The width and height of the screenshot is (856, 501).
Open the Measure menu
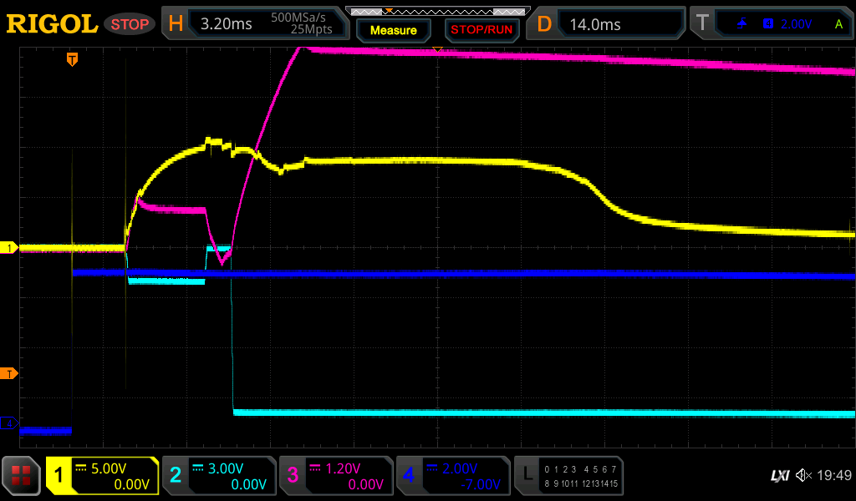pyautogui.click(x=393, y=30)
